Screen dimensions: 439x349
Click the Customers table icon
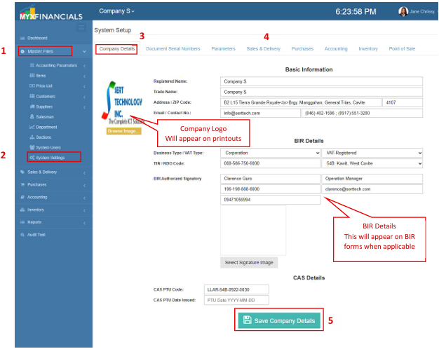(x=32, y=96)
